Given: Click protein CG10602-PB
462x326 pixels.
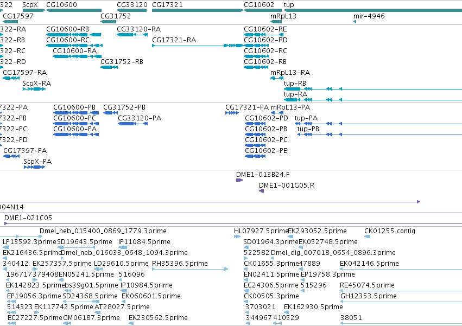Looking at the screenshot, I should click(266, 129).
